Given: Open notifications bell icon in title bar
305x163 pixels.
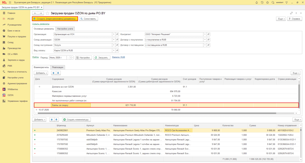Looking at the screenshot, I should pyautogui.click(x=256, y=2).
